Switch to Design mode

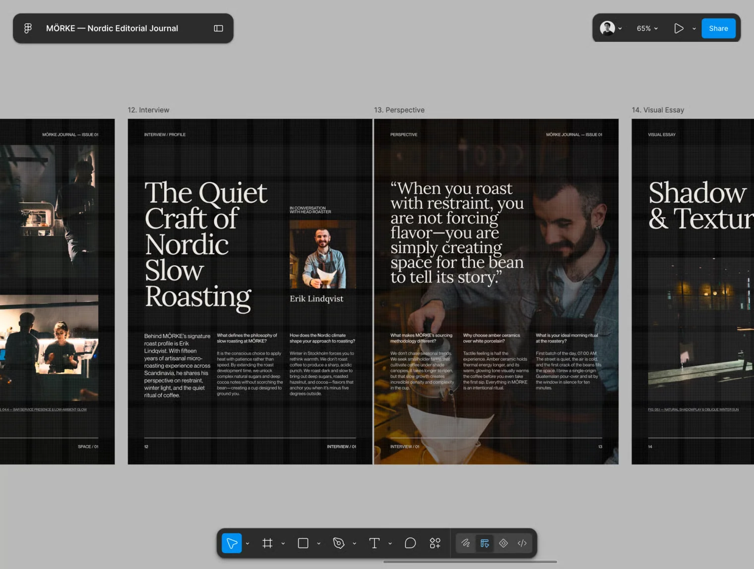(x=485, y=543)
